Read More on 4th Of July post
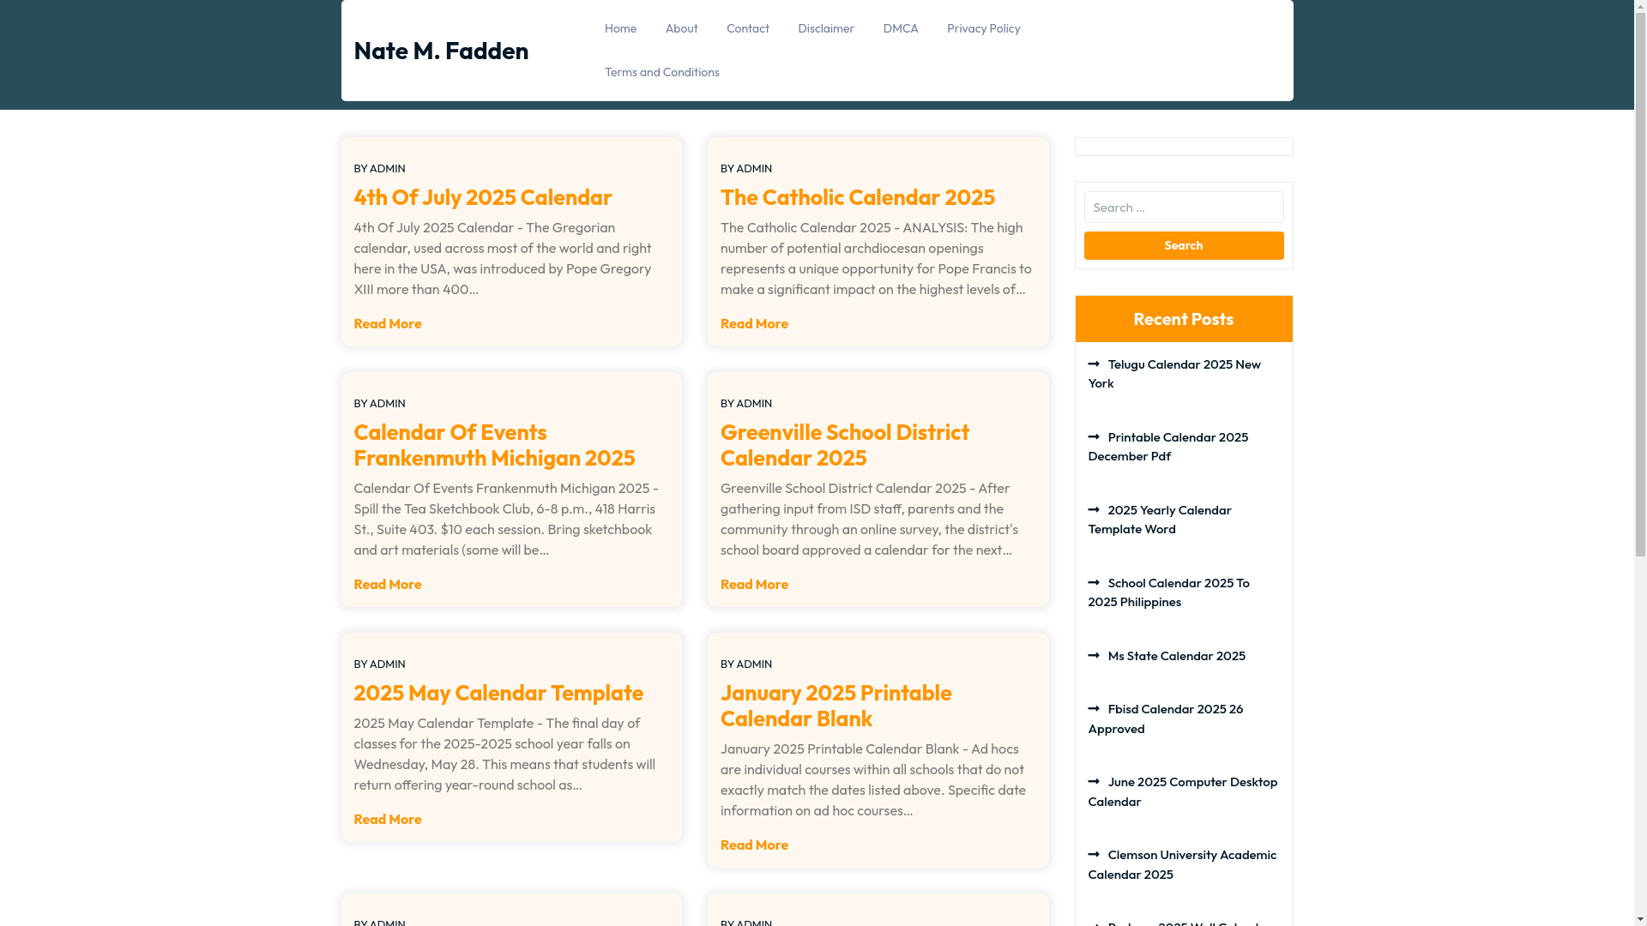 (x=387, y=323)
